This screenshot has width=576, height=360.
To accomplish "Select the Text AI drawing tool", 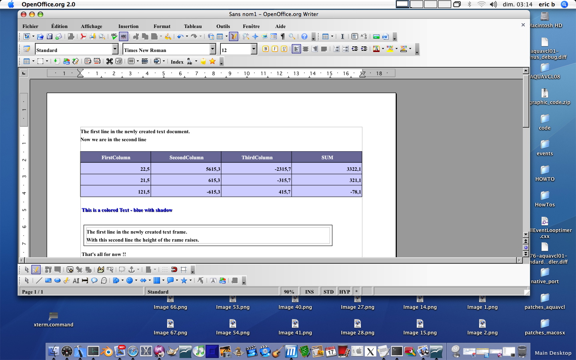I will pos(76,281).
